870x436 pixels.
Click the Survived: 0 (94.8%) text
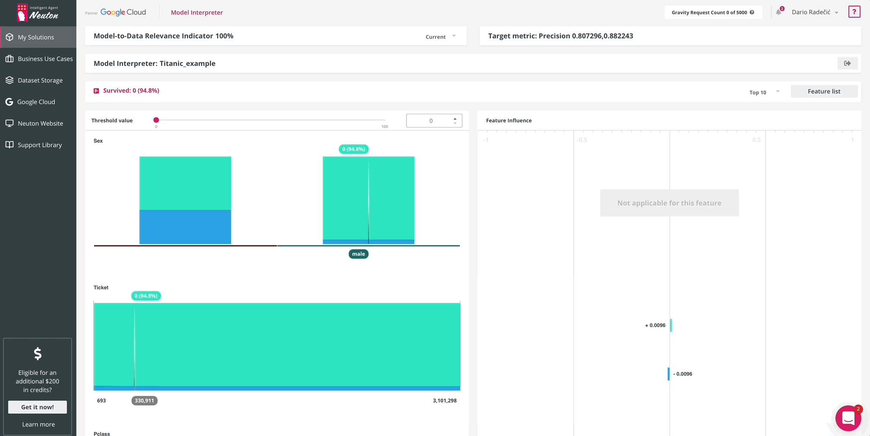(131, 90)
